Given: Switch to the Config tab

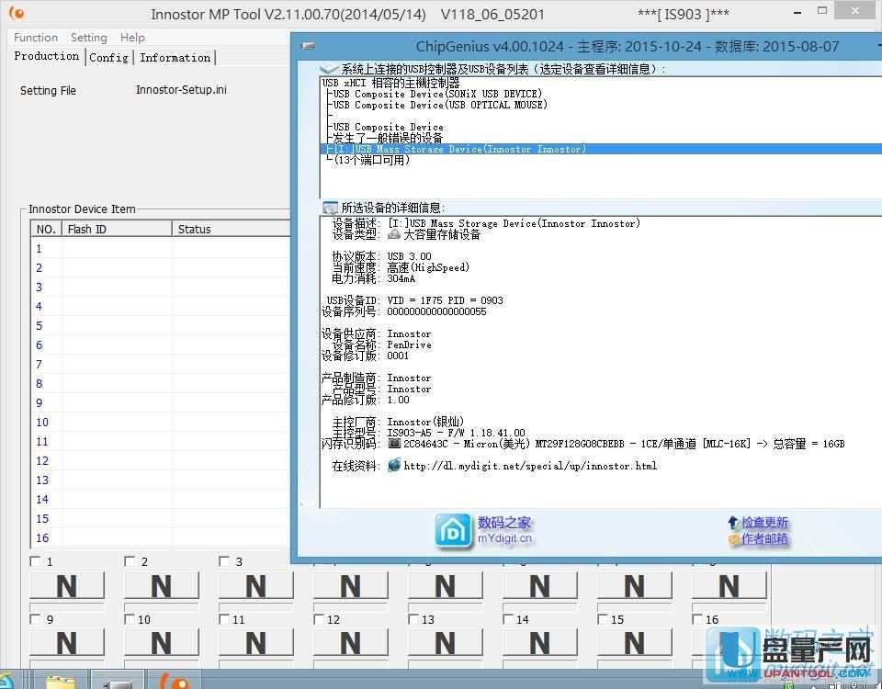Looking at the screenshot, I should 108,57.
